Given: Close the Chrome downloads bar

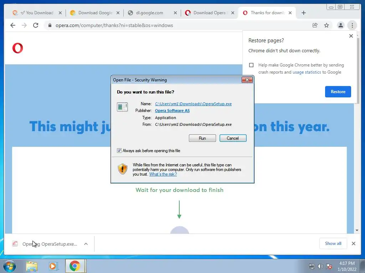Looking at the screenshot, I should click(354, 243).
